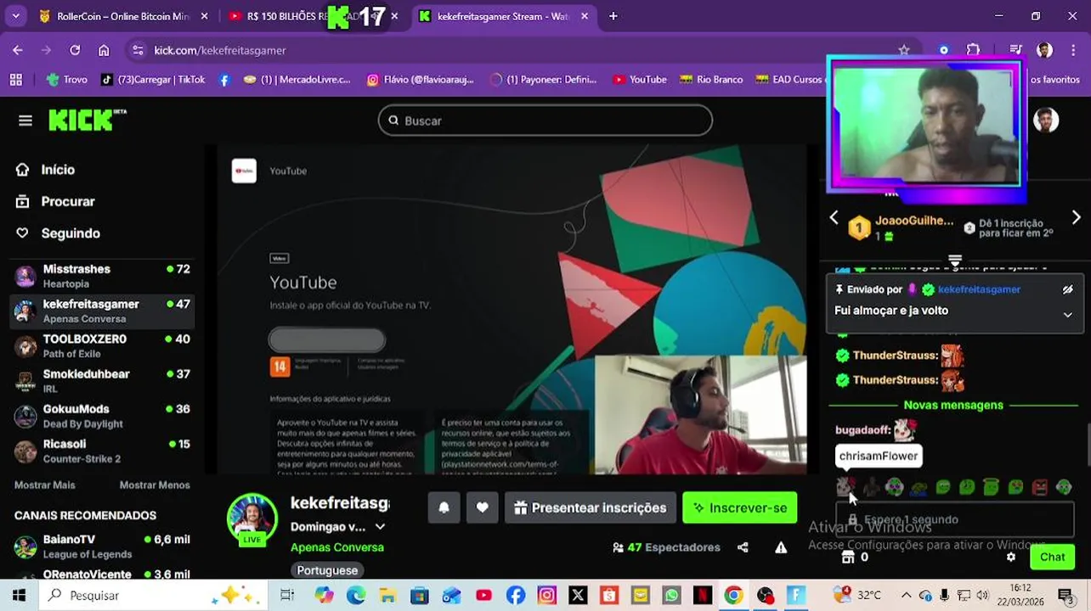Insert the chrisamFlower emote

click(x=845, y=487)
